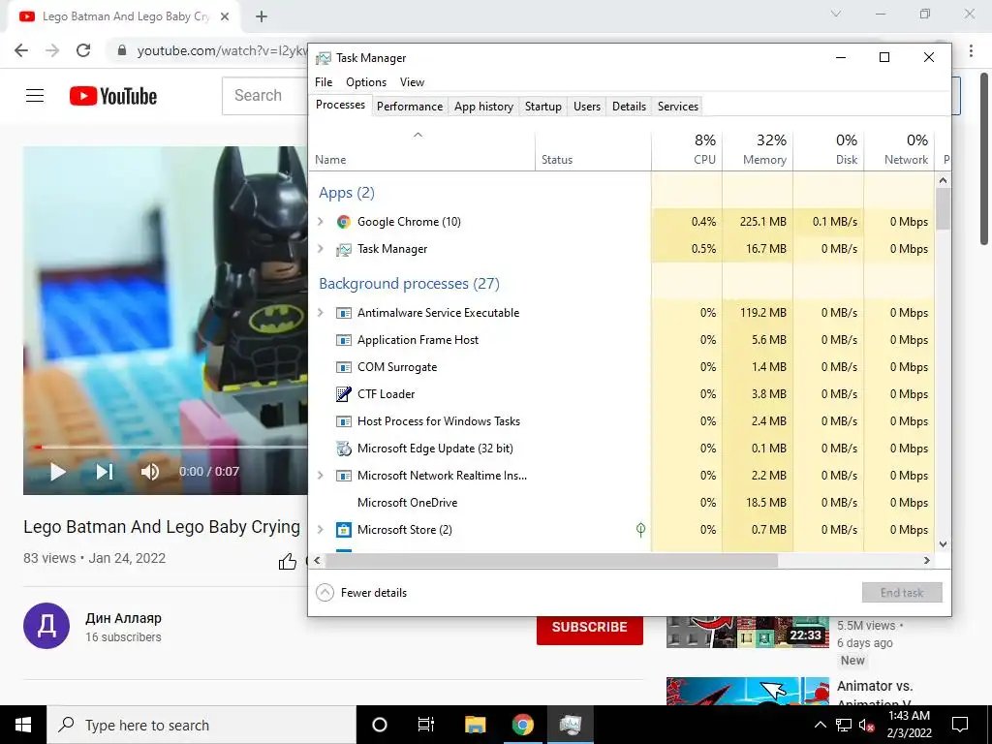
Task: Click the CTF Loader pen icon
Action: [344, 394]
